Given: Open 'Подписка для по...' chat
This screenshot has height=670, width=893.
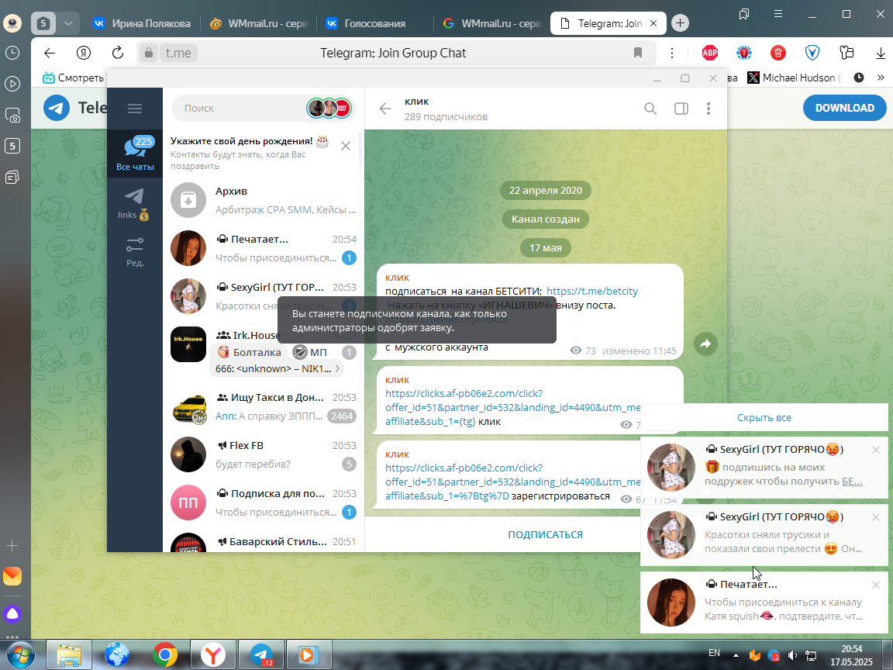Looking at the screenshot, I should click(263, 502).
